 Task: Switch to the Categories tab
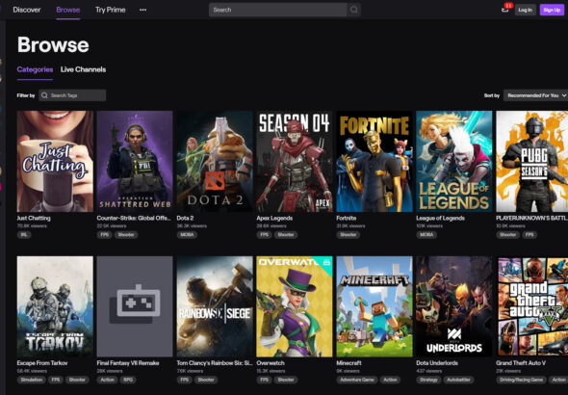click(x=35, y=69)
